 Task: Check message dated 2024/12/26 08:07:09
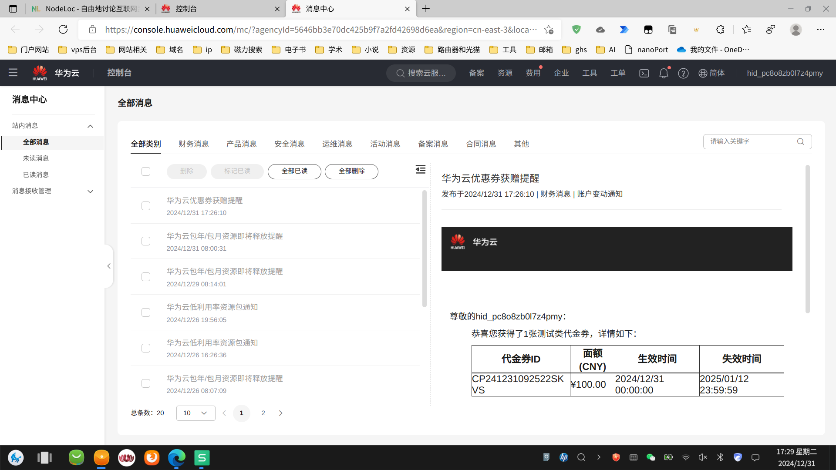[x=146, y=383]
